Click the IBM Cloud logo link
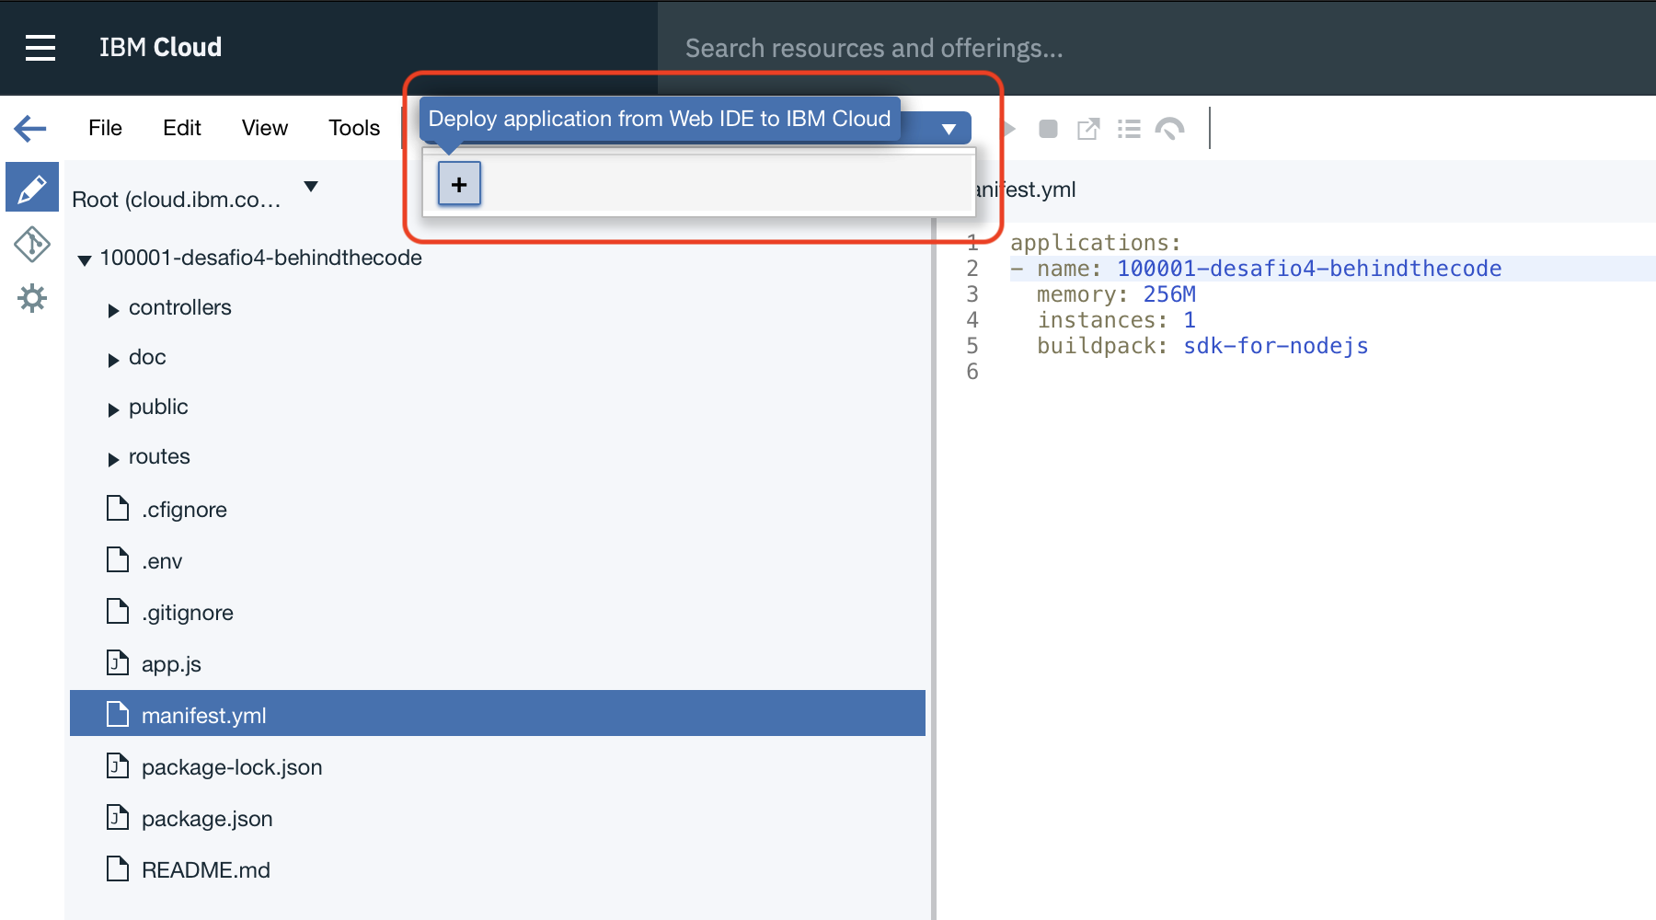 [x=160, y=47]
